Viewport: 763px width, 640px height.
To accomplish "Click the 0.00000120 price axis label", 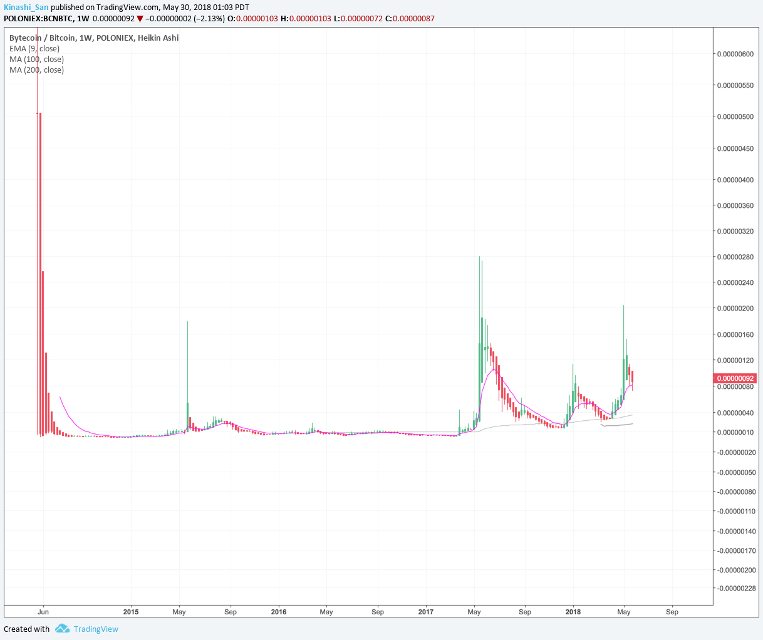I will 735,360.
